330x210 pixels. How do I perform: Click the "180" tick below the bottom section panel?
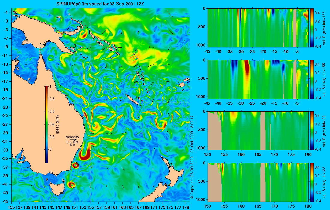(308, 206)
